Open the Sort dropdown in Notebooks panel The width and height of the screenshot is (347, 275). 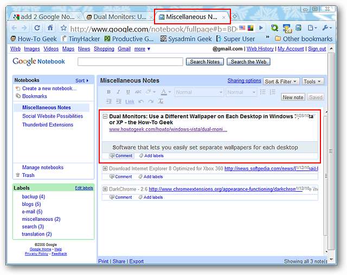(82, 81)
